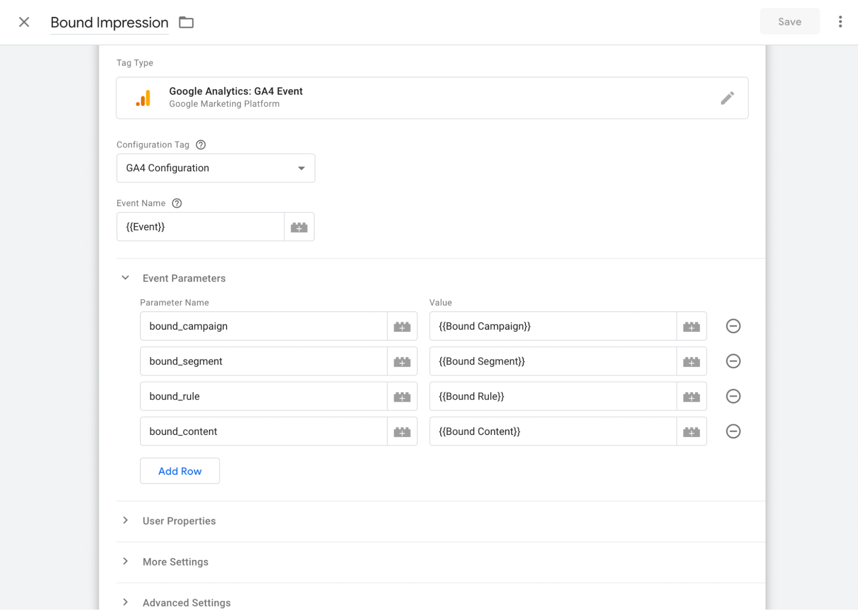Screen dimensions: 858x610
Task: Insert variable for {{Bound Rule}} value
Action: coord(691,397)
